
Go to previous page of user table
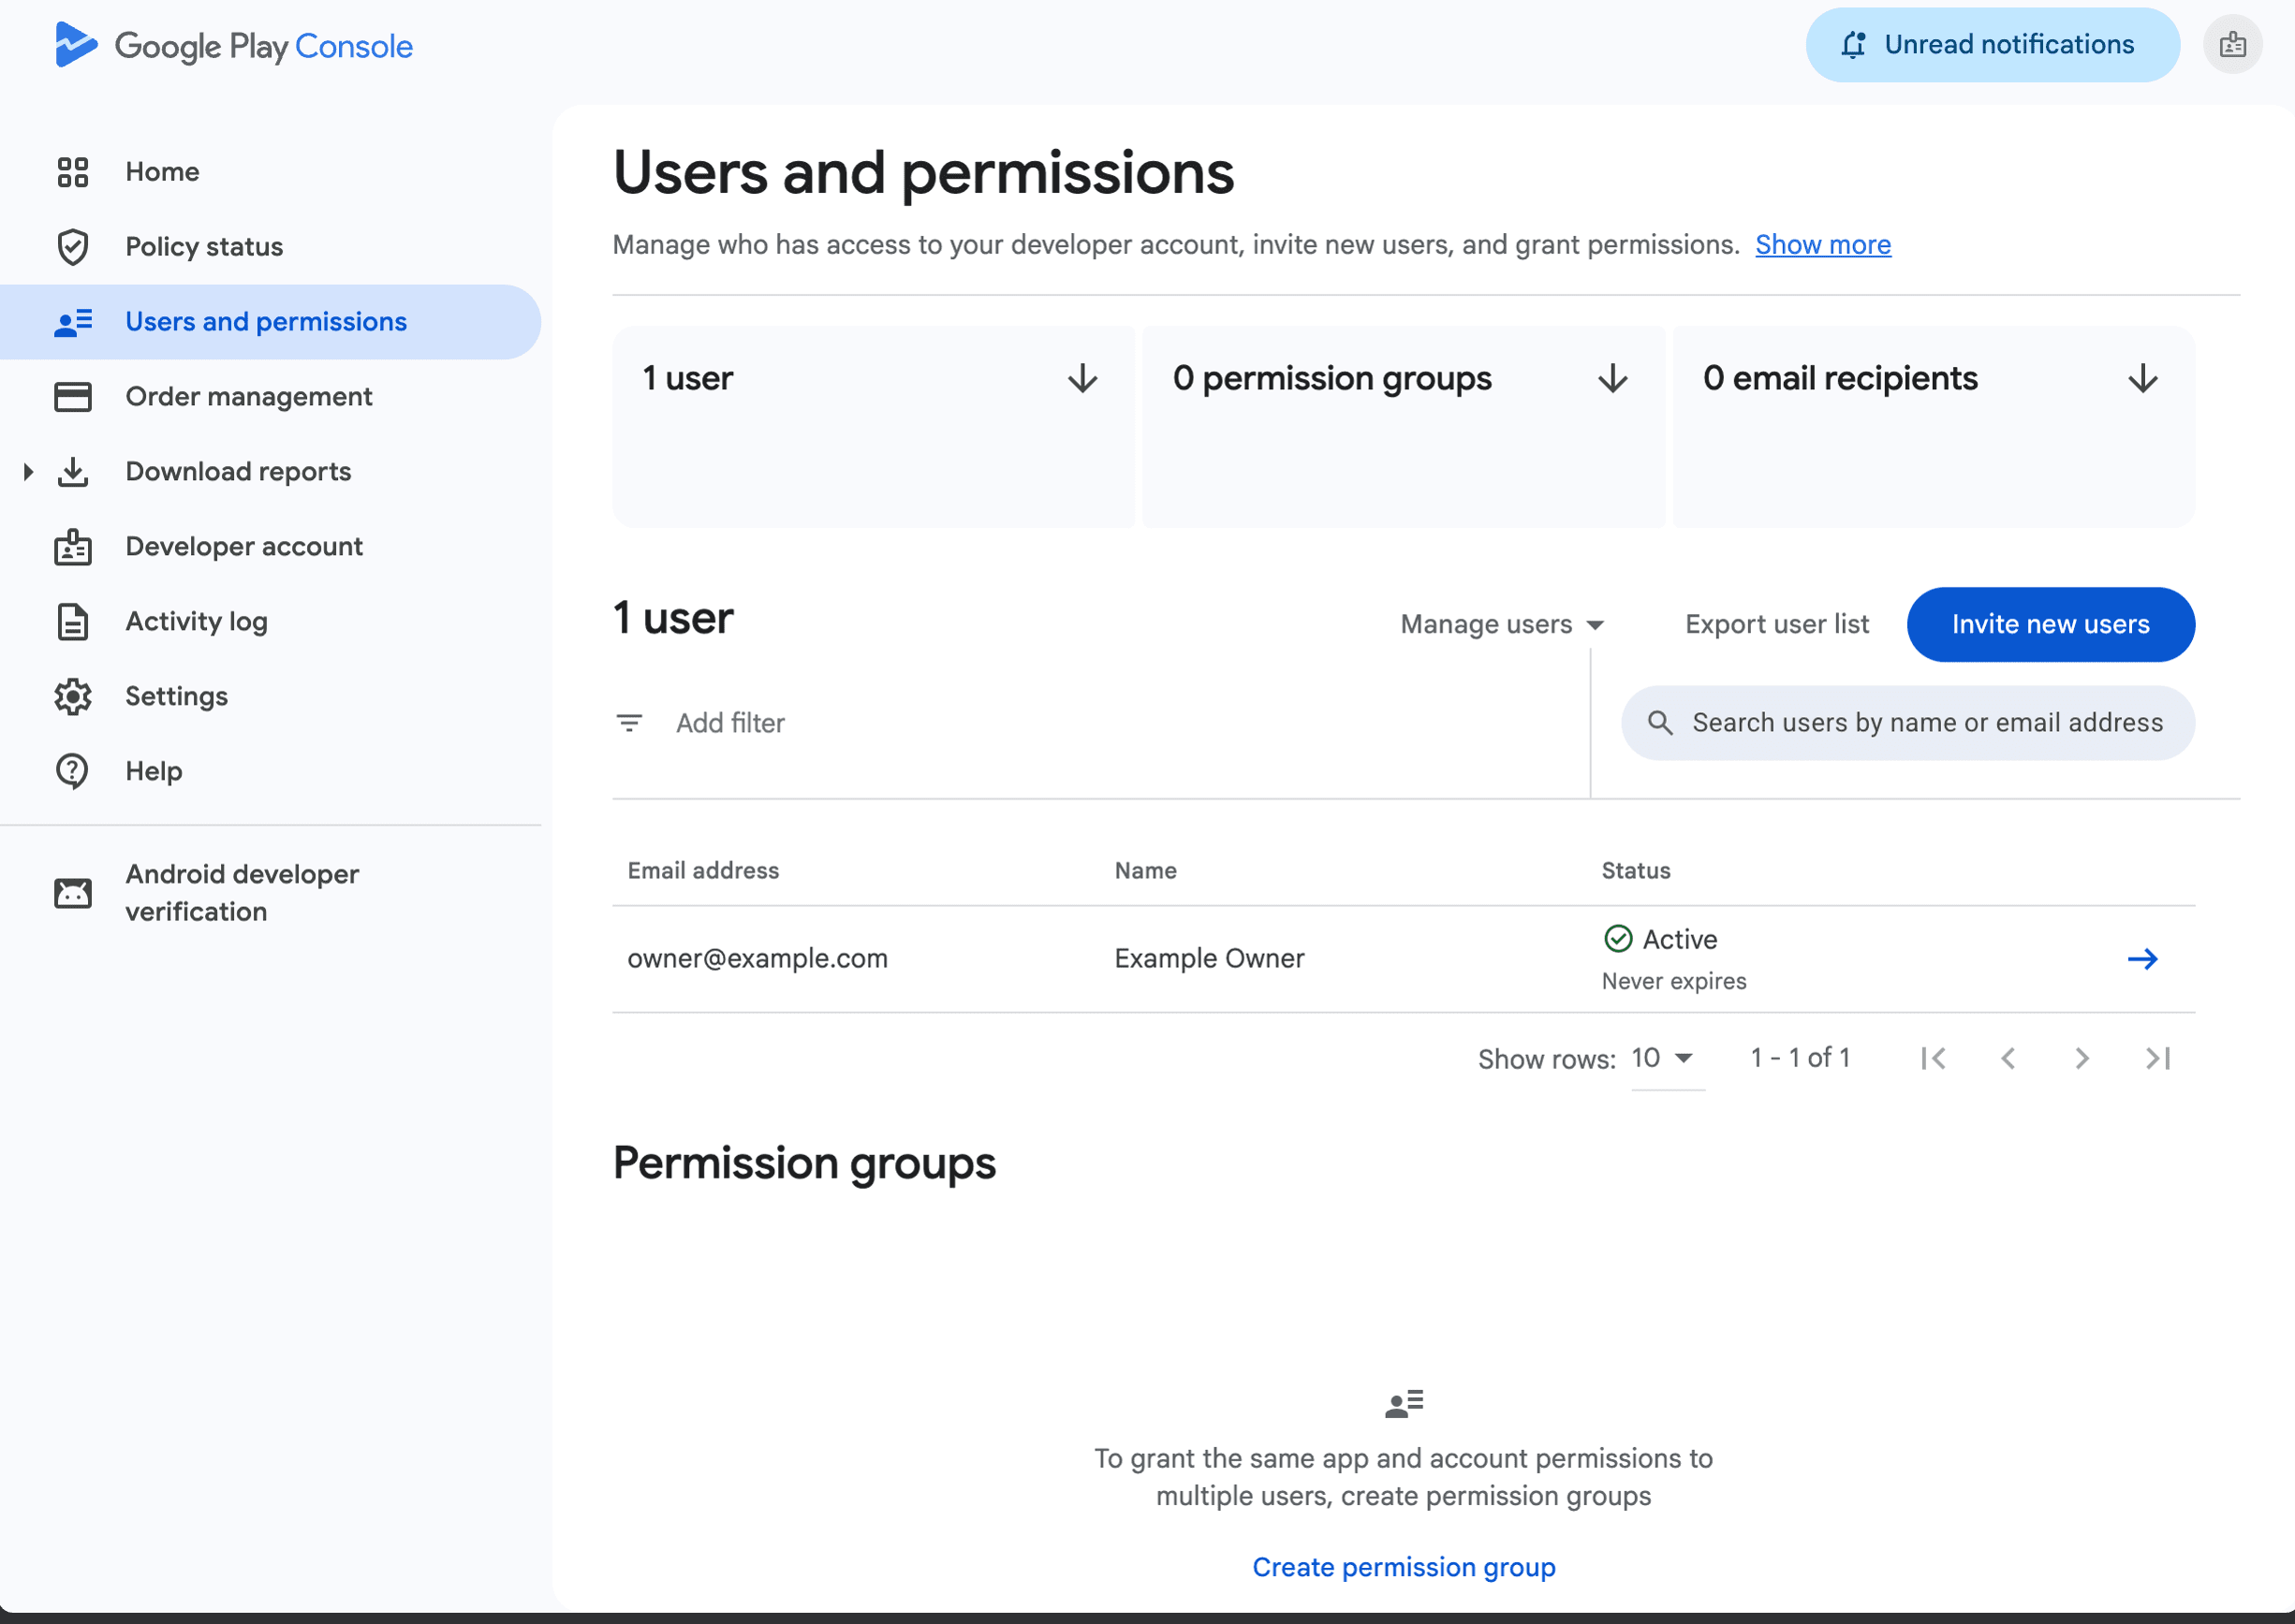(x=2007, y=1058)
